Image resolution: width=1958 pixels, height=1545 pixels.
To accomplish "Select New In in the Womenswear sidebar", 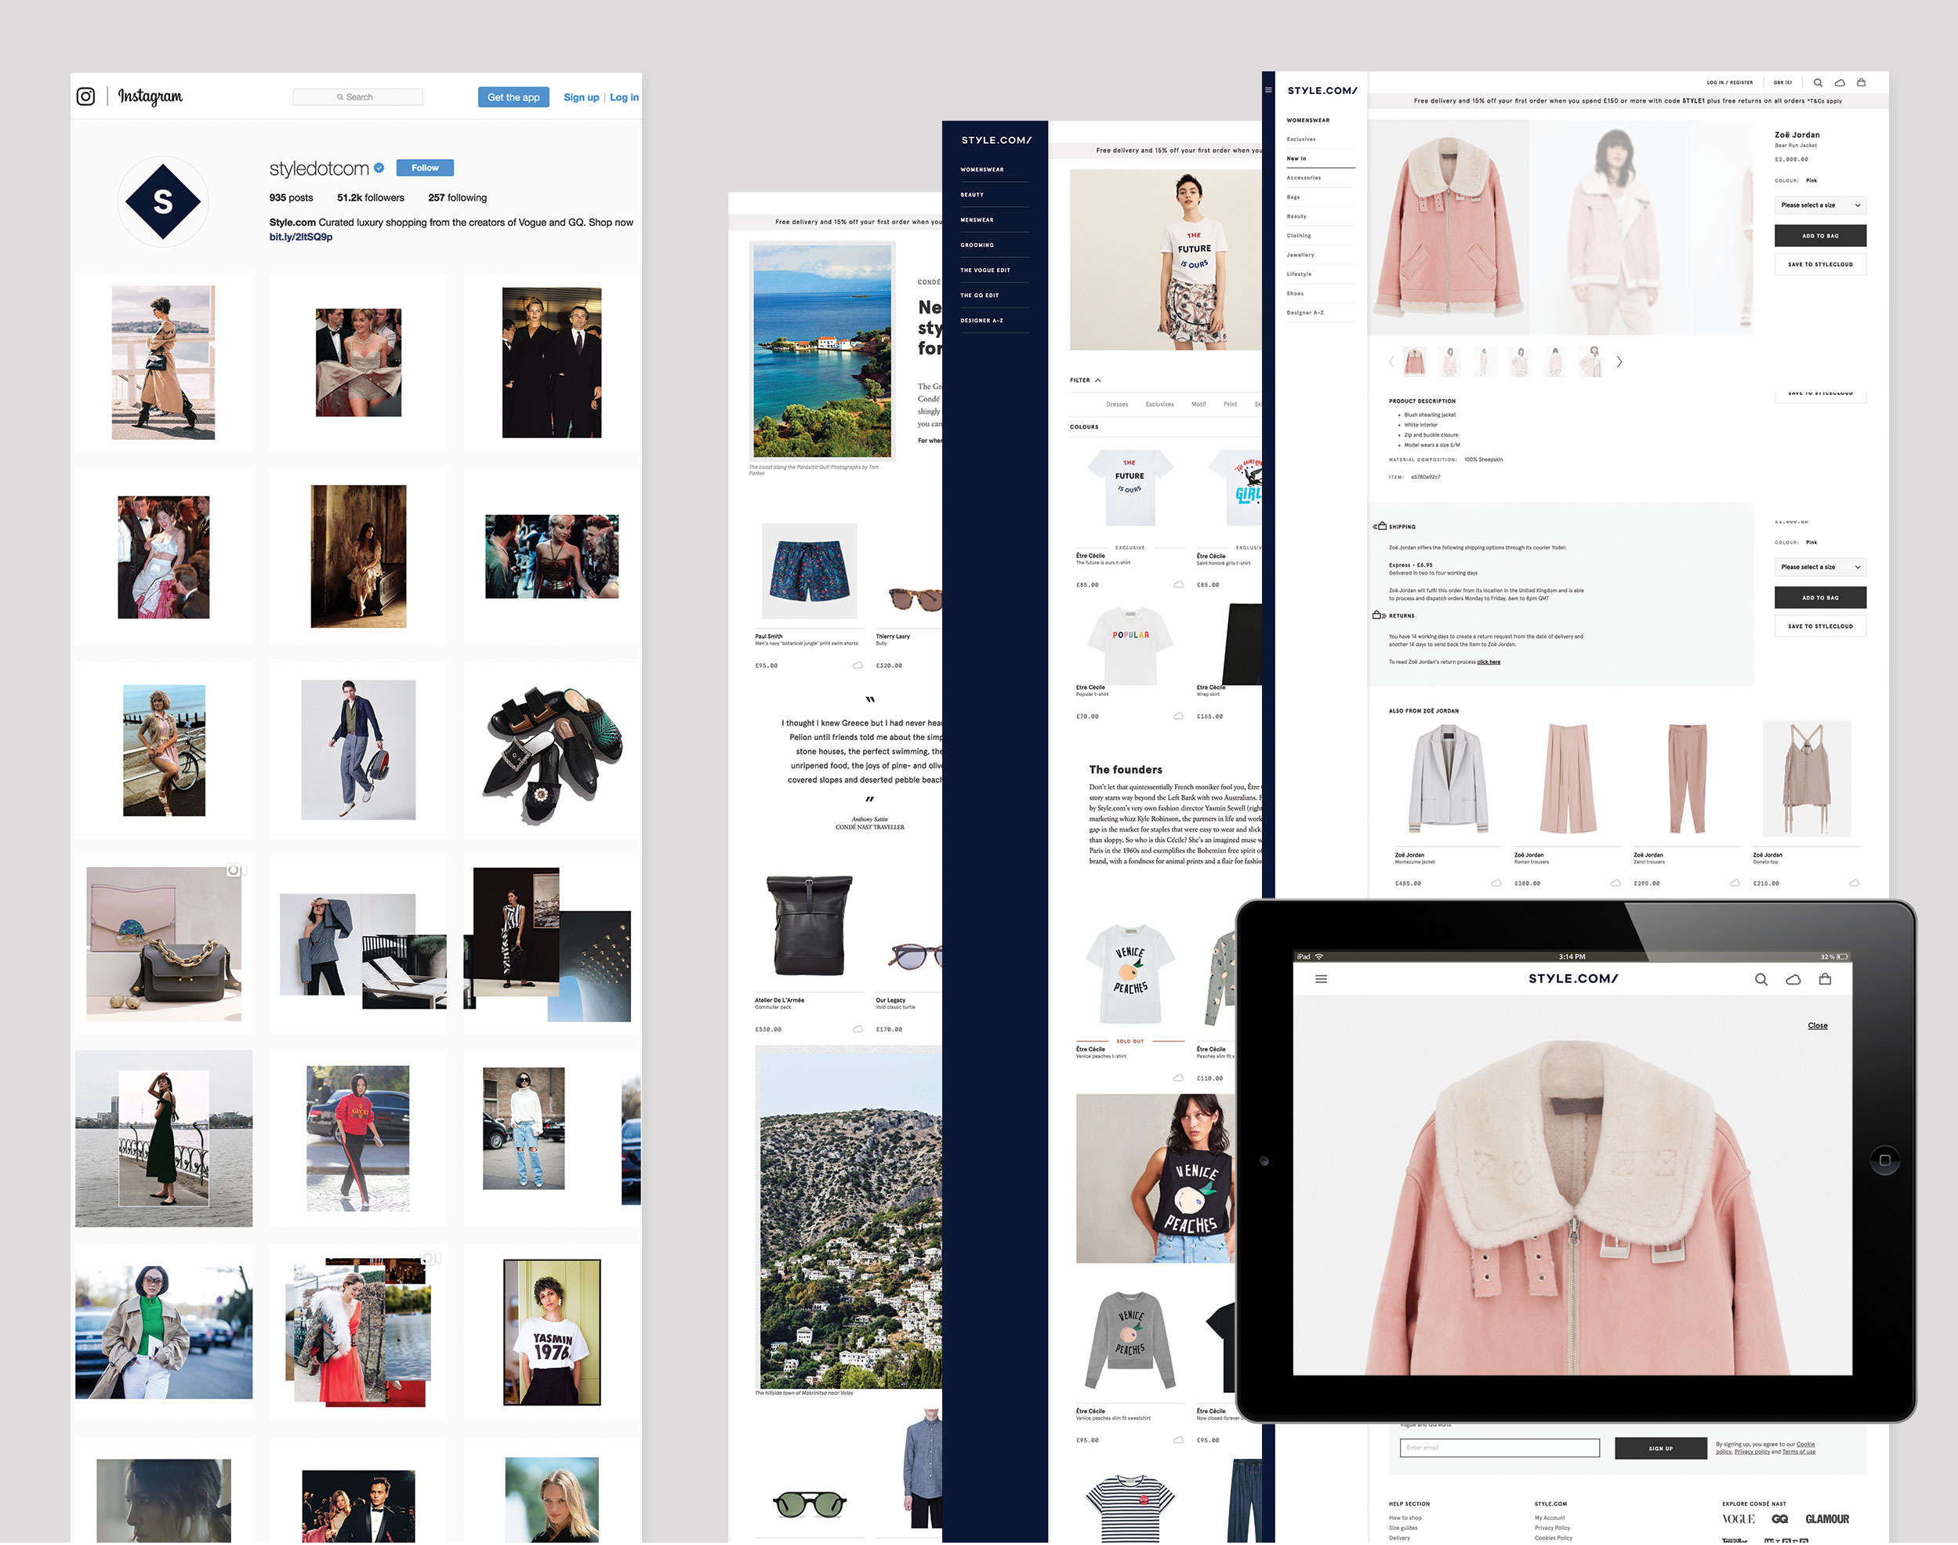I will [1297, 158].
